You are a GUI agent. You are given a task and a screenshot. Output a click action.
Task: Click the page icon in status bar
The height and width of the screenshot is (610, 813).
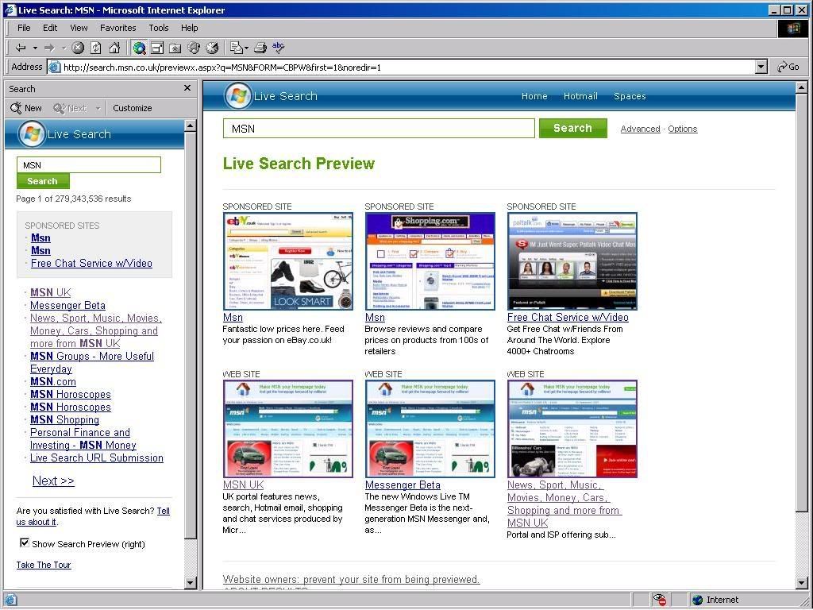(x=10, y=600)
